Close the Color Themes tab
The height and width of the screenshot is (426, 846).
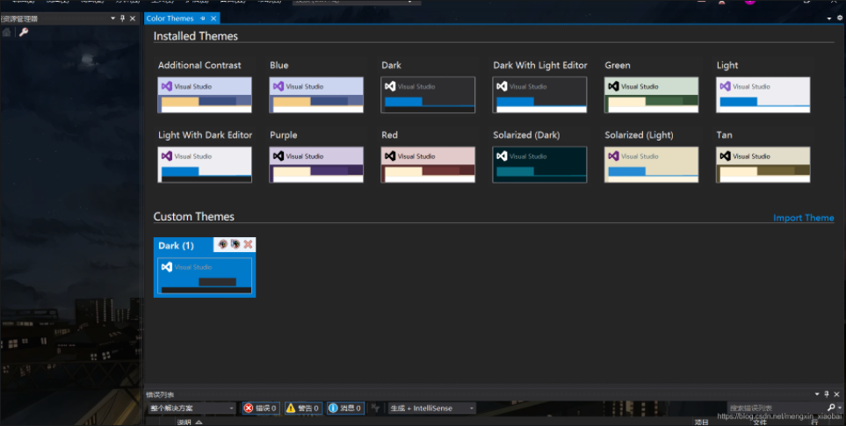coord(213,18)
